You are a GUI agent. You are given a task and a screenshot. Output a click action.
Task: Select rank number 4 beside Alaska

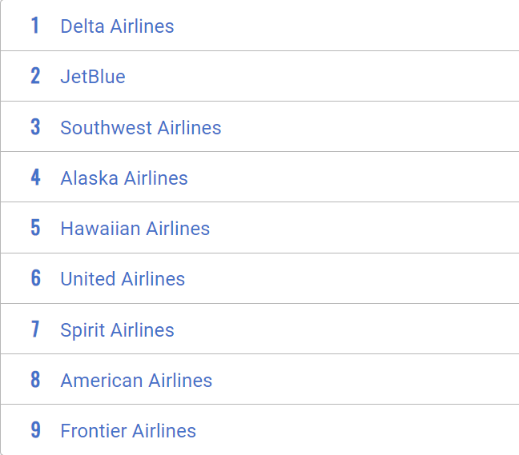click(35, 178)
